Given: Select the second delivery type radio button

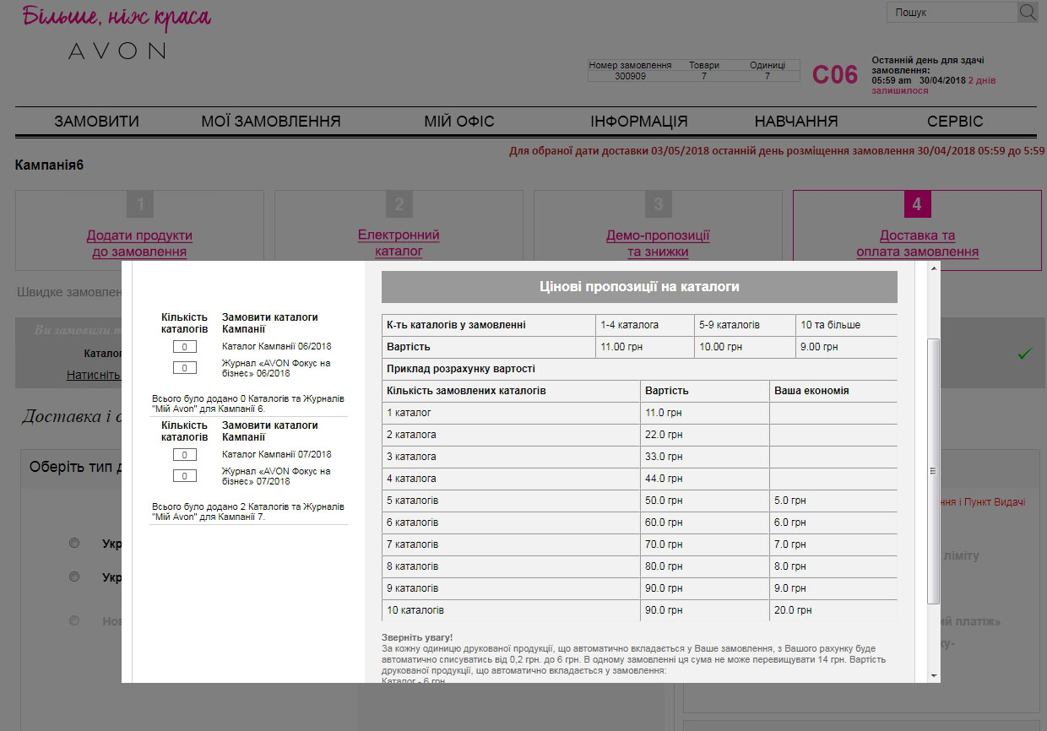Looking at the screenshot, I should click(74, 577).
